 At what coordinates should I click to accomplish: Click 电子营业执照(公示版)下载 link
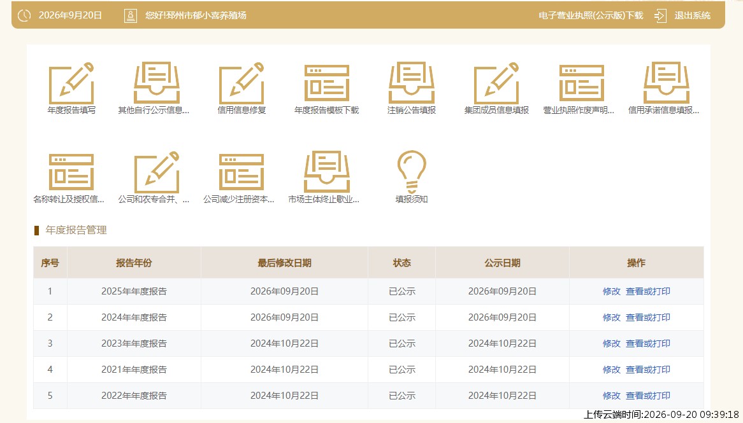[591, 15]
